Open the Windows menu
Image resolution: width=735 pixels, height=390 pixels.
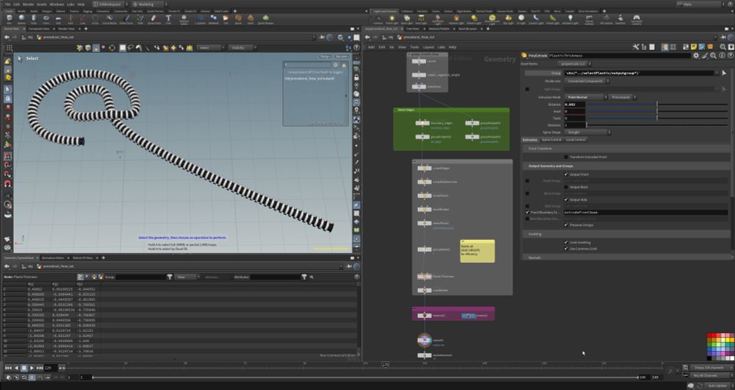point(57,4)
